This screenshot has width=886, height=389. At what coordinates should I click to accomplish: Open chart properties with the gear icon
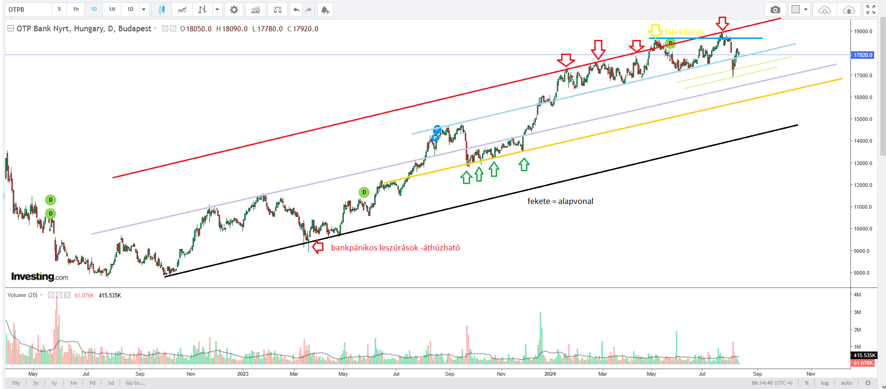[234, 9]
